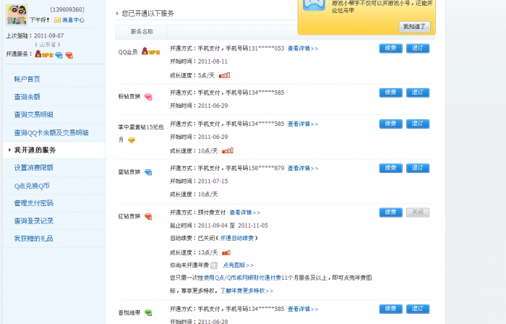The width and height of the screenshot is (506, 324).
Task: Open 点亮图标>> link
Action: (x=238, y=265)
